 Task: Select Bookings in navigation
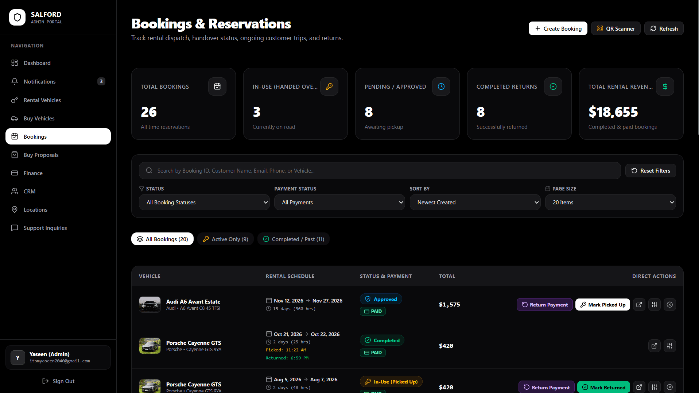click(58, 136)
